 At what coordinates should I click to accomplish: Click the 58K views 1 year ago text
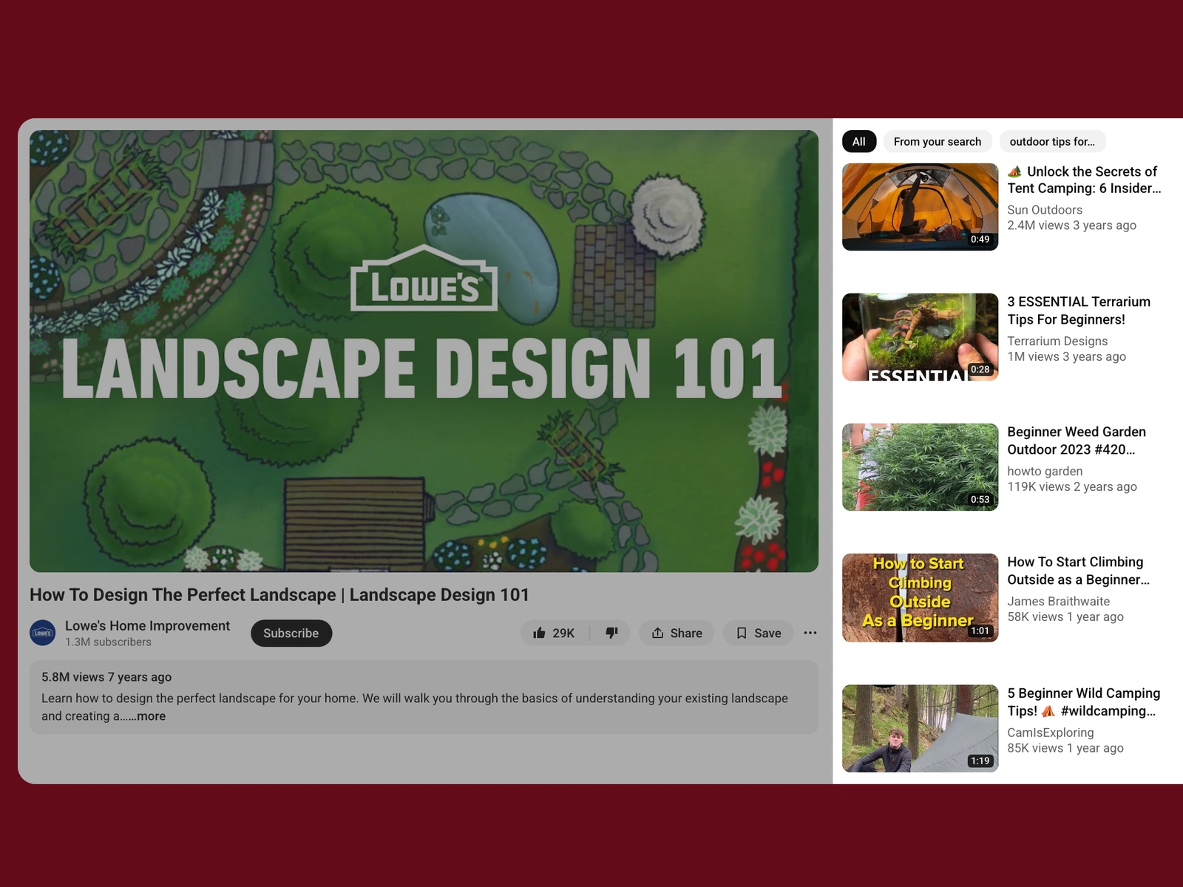point(1065,616)
